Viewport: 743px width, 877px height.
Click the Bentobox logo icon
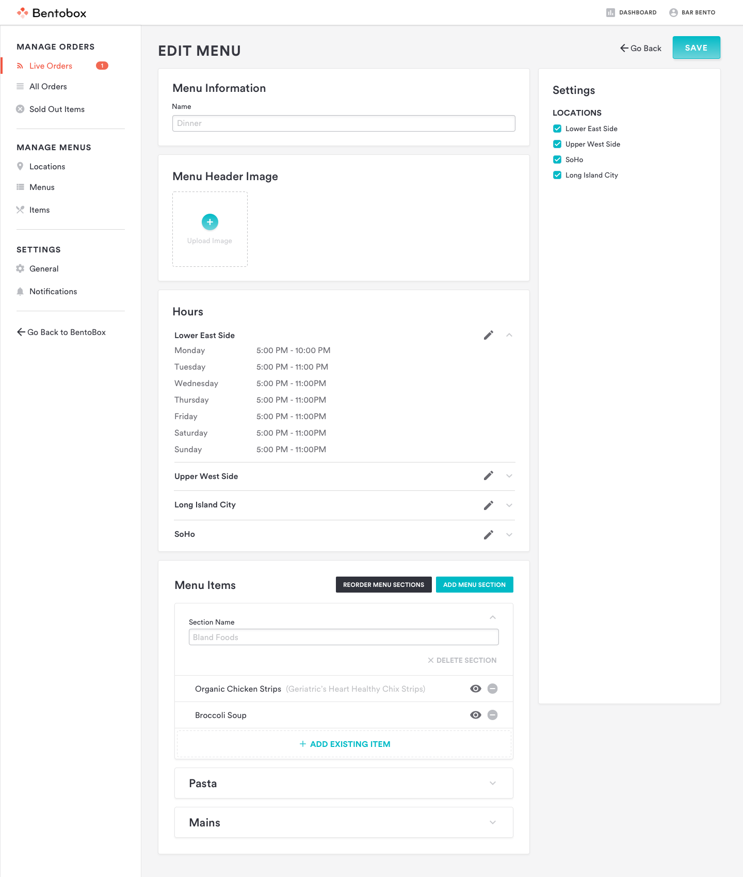tap(22, 13)
